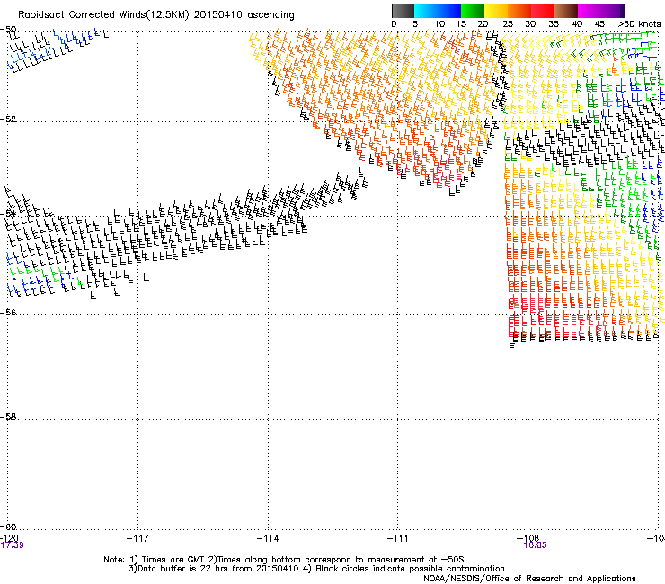Select the green 15–20 knots legend segment
665x584 pixels.
(x=473, y=11)
